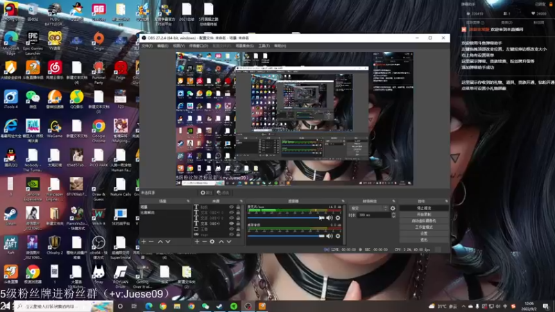
Task: Add a new source with the plus icon
Action: pos(197,241)
